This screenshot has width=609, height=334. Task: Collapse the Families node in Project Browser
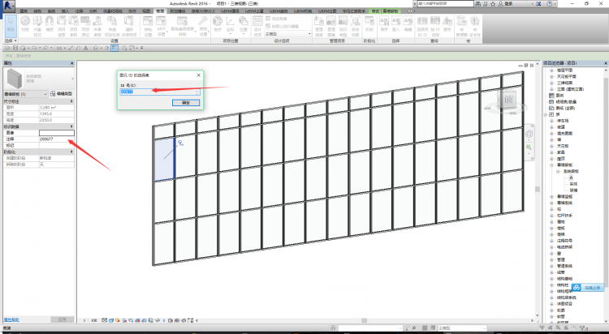546,114
